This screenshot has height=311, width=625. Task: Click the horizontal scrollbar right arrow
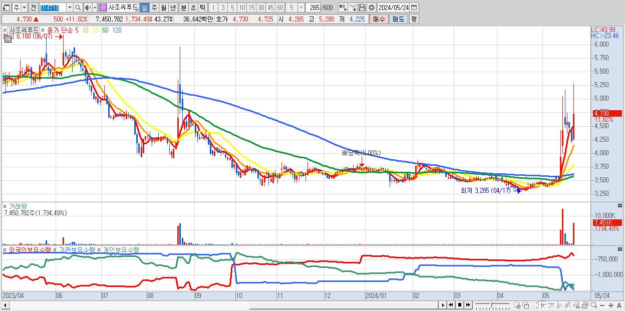click(x=443, y=305)
